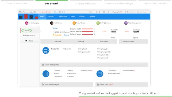
Task: Open the Statistics menu tab
Action: (x=82, y=16)
